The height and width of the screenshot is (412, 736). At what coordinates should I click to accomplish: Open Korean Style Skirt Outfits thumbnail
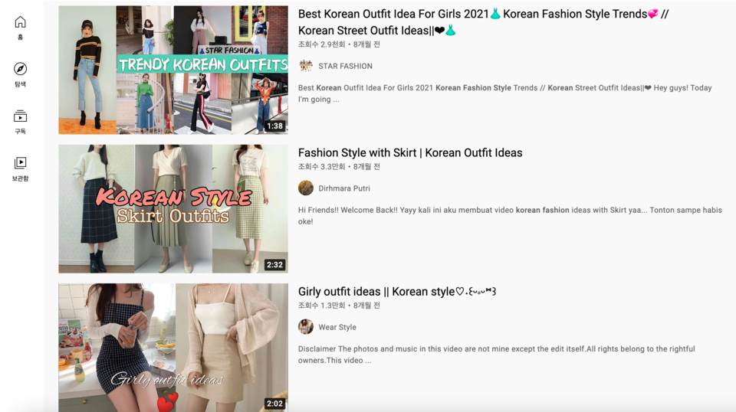[173, 208]
